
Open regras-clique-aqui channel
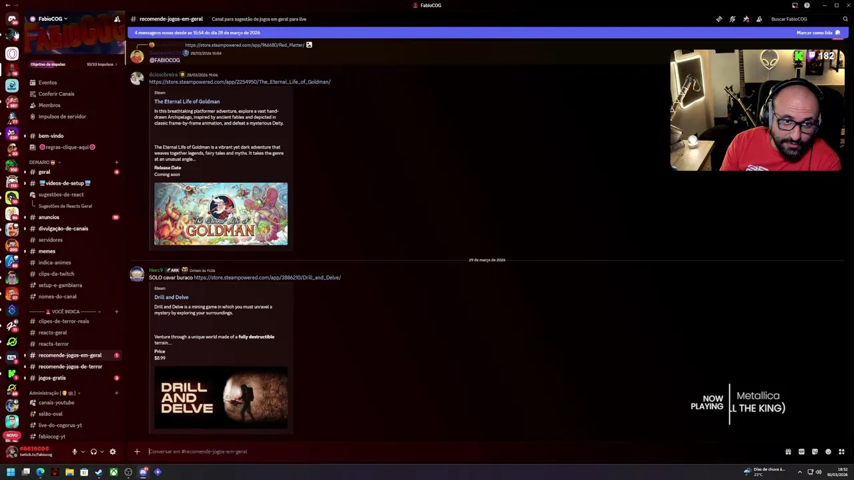pyautogui.click(x=67, y=147)
